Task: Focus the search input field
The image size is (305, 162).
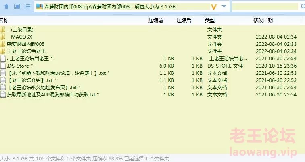Action: point(265,6)
